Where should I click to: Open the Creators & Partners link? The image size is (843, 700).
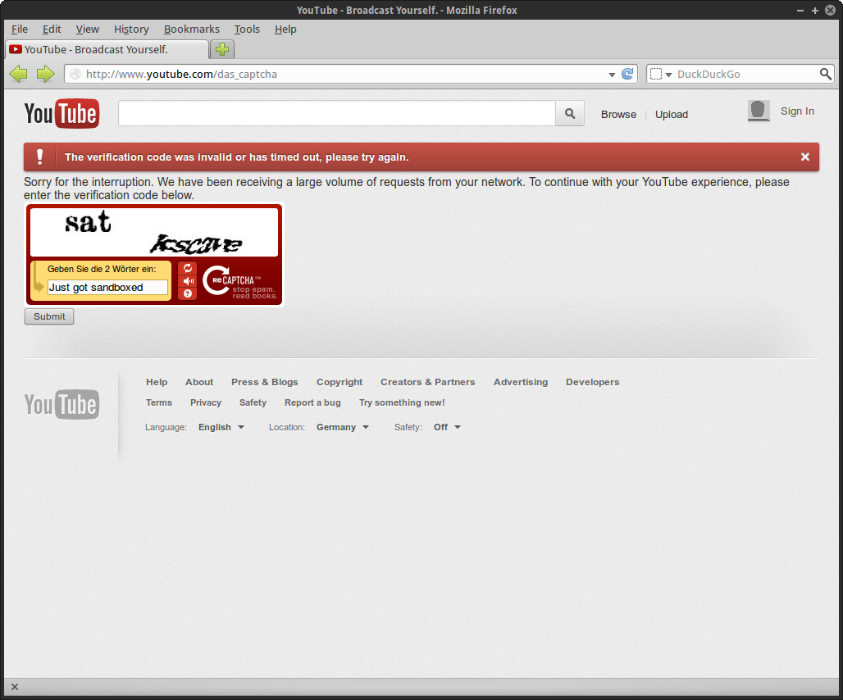[x=427, y=382]
